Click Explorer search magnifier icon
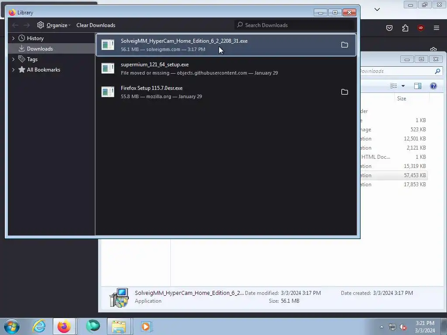This screenshot has height=335, width=447. pos(437,71)
